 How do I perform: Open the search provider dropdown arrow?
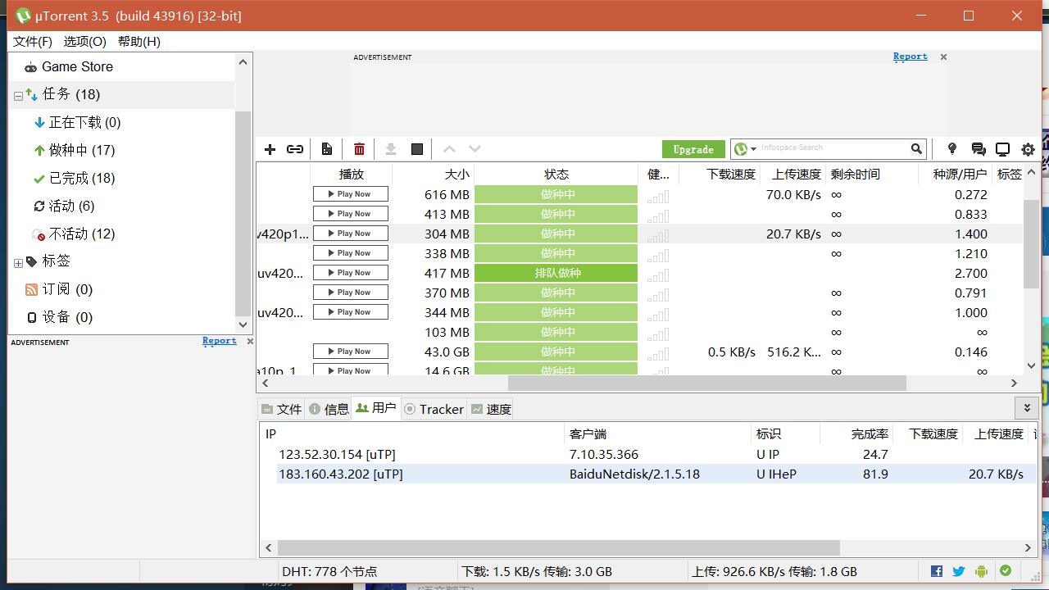coord(754,149)
